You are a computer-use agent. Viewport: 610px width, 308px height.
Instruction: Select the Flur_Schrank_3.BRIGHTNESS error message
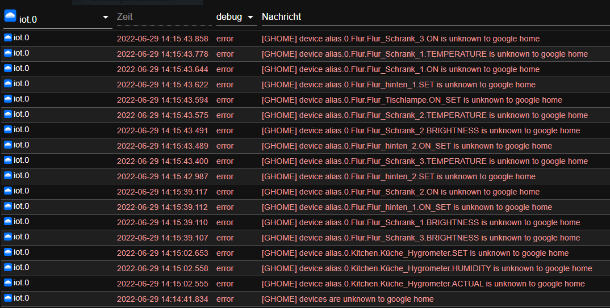[x=421, y=238]
